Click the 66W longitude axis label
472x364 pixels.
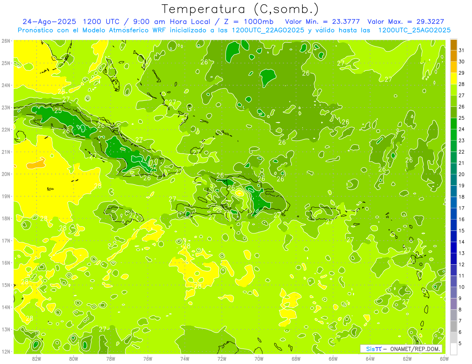click(x=333, y=359)
